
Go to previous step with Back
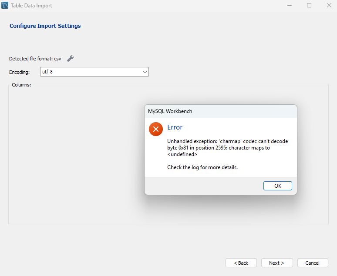pyautogui.click(x=241, y=263)
